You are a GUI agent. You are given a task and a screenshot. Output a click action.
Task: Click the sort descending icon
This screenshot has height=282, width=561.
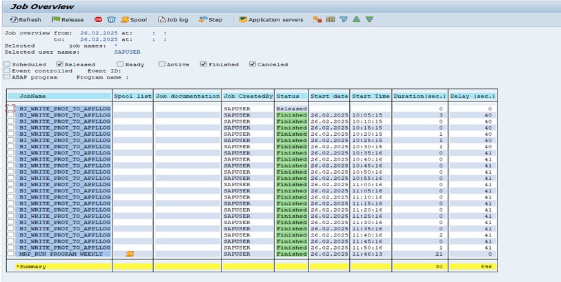tap(370, 20)
